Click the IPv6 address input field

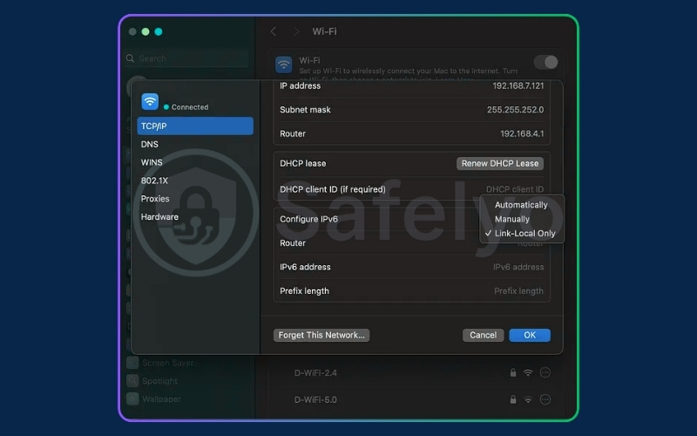(518, 268)
